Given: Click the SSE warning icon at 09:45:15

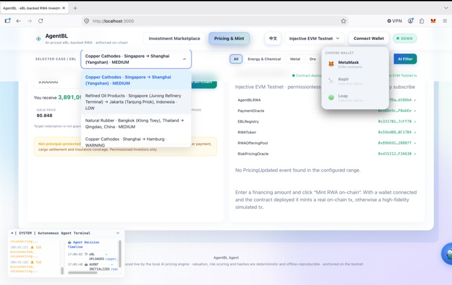Looking at the screenshot, I should click(x=32, y=247).
